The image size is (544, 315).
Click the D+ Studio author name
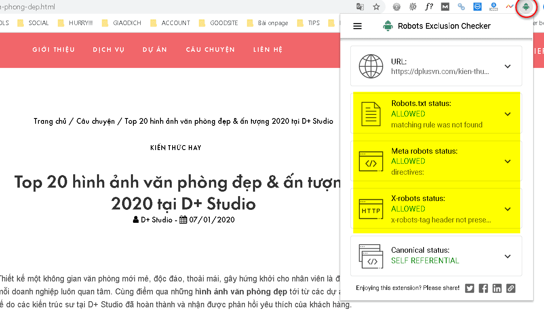coord(156,220)
